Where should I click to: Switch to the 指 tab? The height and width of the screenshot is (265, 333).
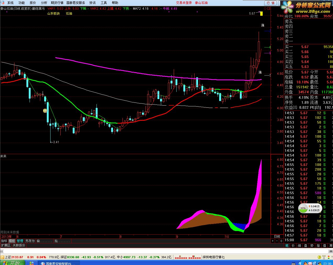318,246
